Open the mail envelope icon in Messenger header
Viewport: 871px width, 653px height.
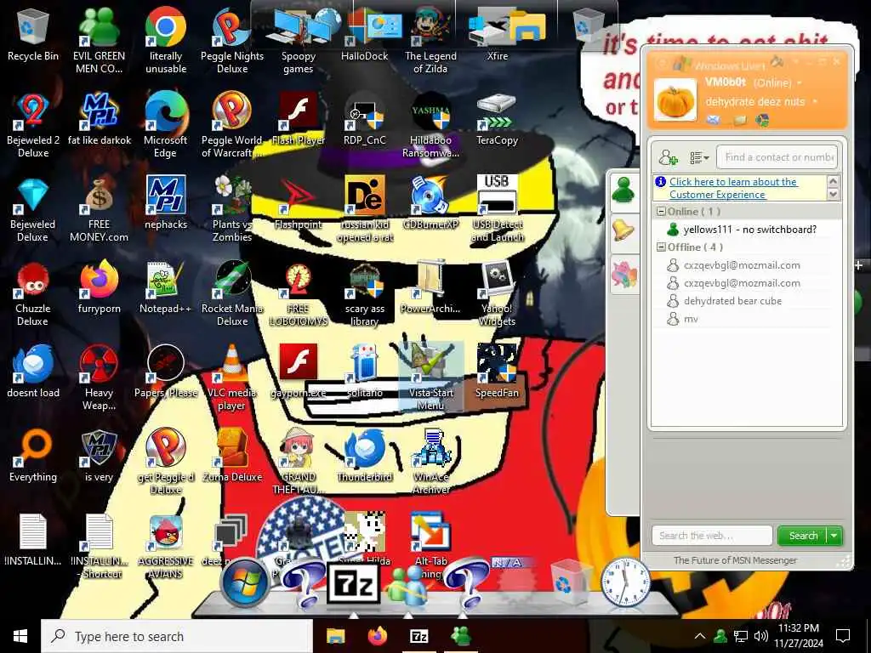[x=714, y=119]
